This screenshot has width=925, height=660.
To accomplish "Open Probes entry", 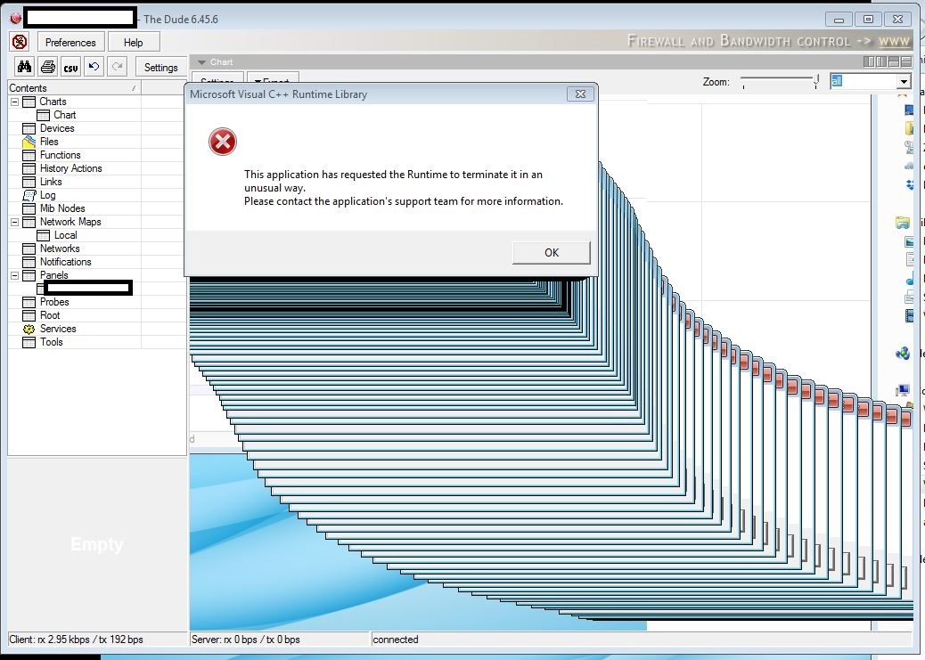I will click(54, 302).
